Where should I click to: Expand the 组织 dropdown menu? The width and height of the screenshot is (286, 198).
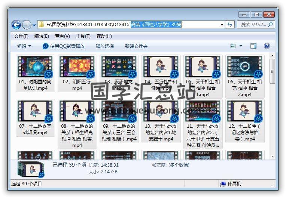pyautogui.click(x=24, y=46)
